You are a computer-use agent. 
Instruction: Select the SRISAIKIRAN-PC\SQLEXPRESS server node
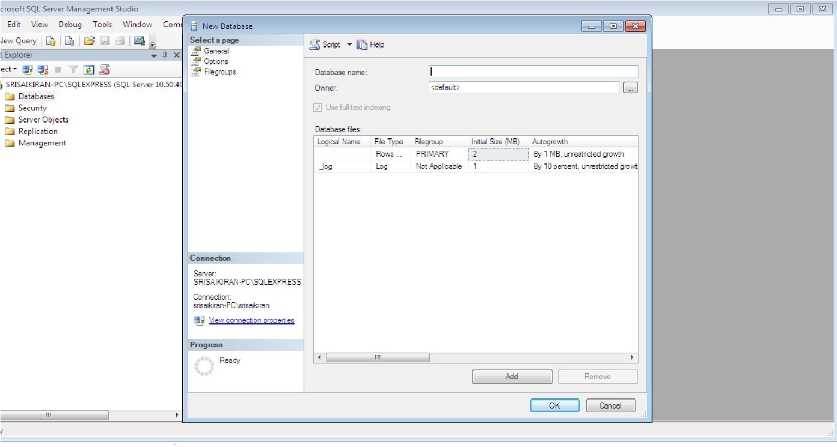(x=94, y=85)
